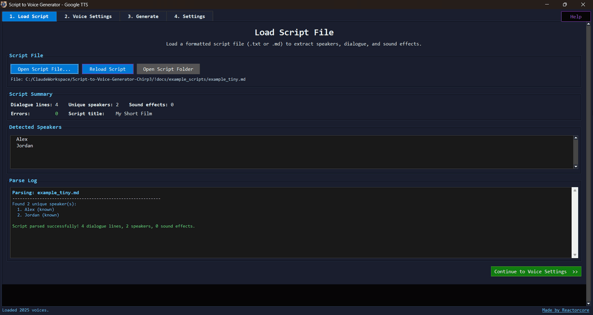
Task: Click the speakers list scroll-down arrow
Action: click(x=575, y=166)
